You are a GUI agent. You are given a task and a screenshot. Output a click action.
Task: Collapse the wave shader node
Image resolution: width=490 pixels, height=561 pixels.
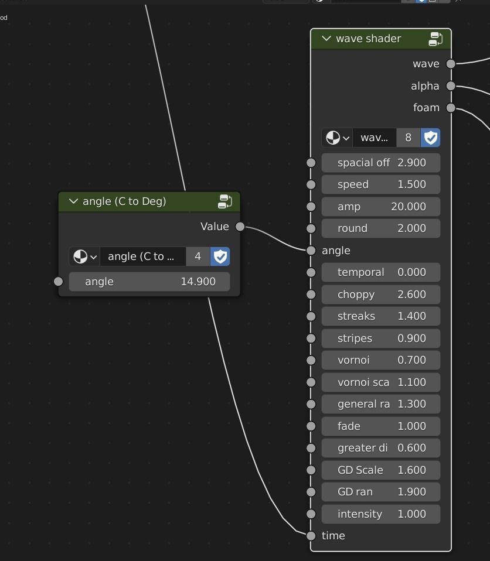pos(326,38)
